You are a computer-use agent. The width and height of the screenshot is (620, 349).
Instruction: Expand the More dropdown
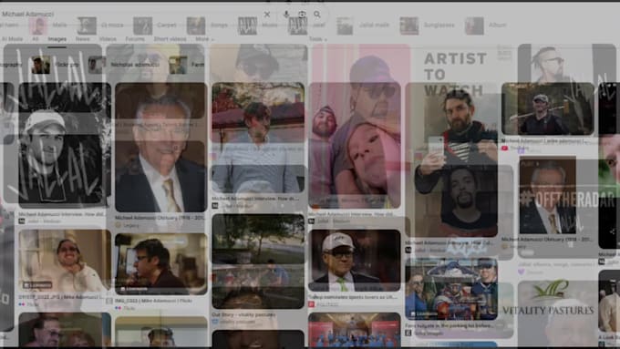[204, 39]
